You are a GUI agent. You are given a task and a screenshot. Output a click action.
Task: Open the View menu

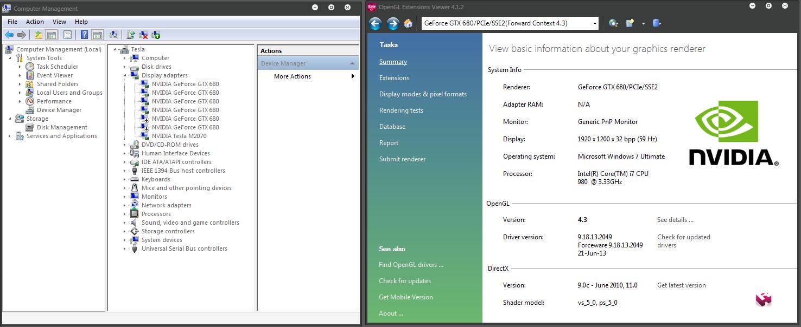[x=59, y=22]
